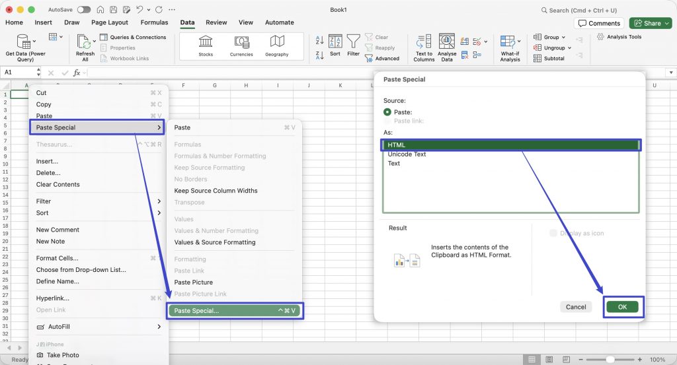Click the Redo icon in title bar

point(159,9)
